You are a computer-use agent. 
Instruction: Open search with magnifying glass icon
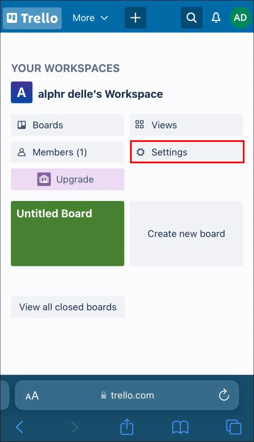click(191, 18)
